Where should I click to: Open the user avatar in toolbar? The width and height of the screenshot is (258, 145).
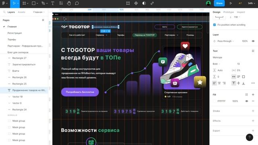[x=208, y=3]
